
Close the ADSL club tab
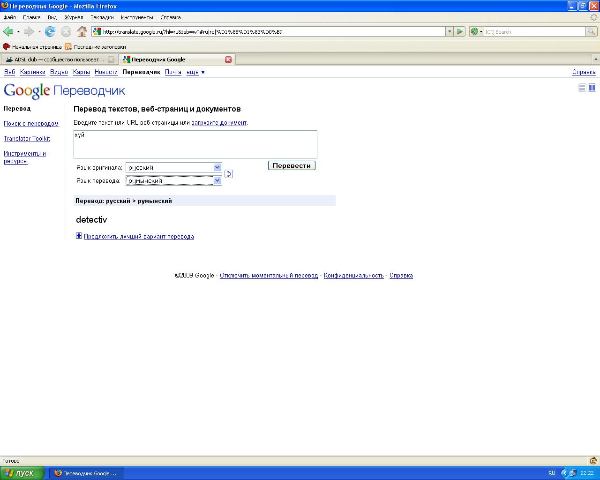click(x=111, y=60)
